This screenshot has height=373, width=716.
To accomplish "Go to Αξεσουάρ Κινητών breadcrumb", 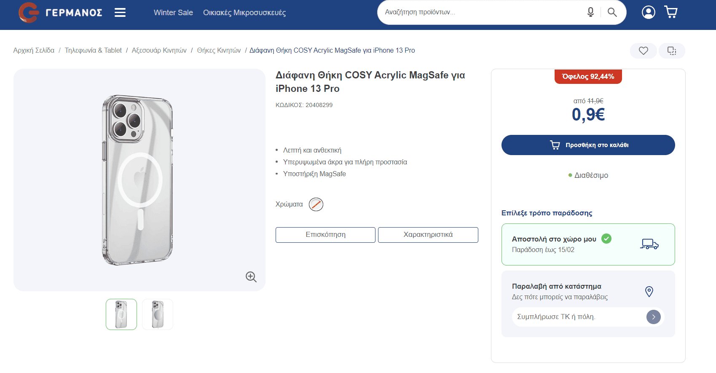I will [159, 51].
